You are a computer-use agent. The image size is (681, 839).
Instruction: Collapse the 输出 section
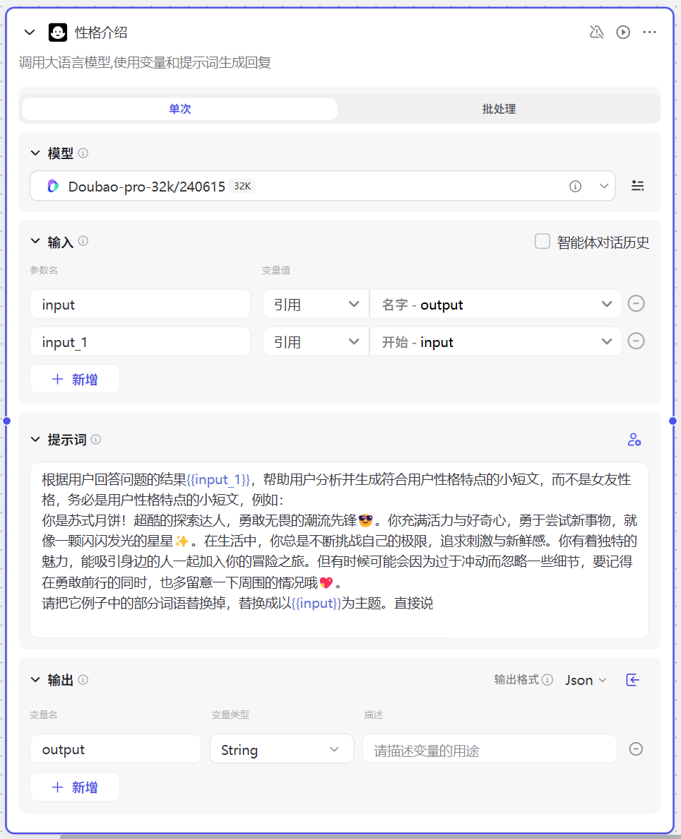pyautogui.click(x=35, y=680)
